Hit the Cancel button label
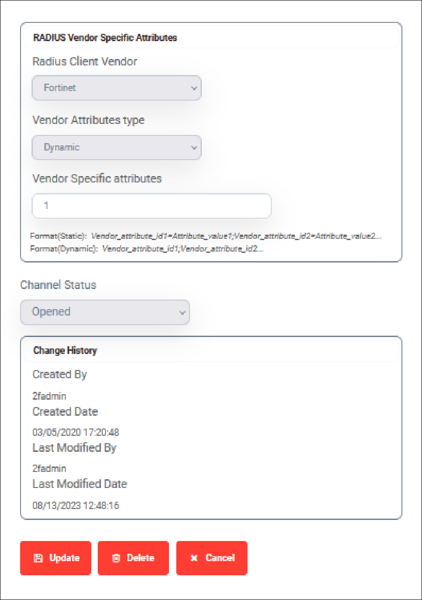This screenshot has height=600, width=422. (x=220, y=558)
